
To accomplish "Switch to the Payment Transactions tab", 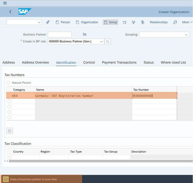I will pos(119,62).
